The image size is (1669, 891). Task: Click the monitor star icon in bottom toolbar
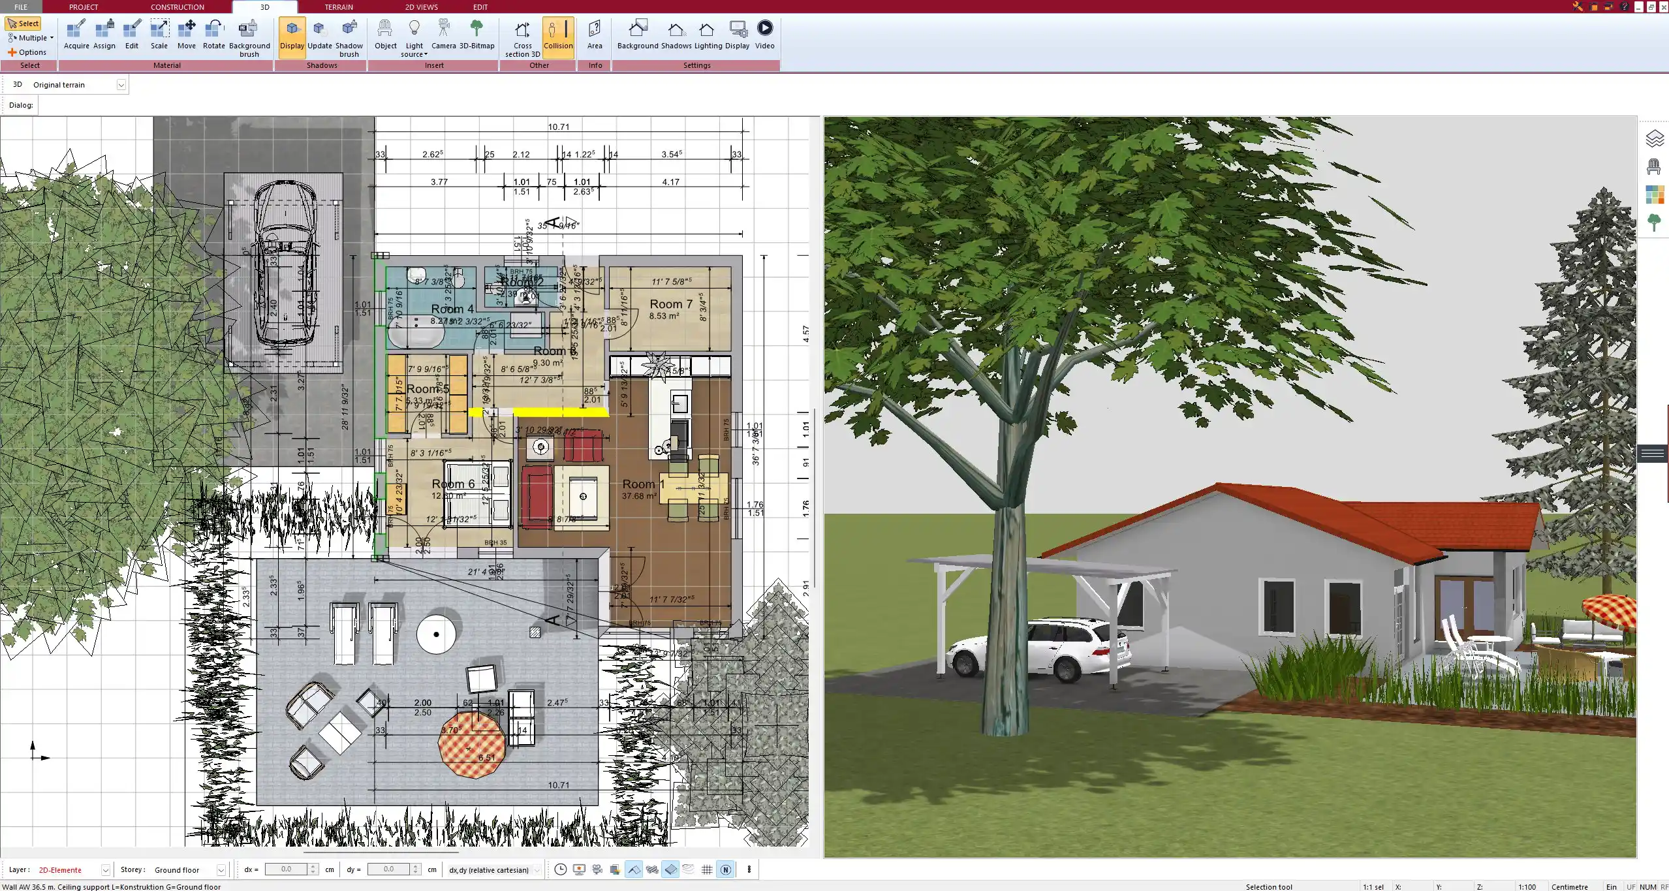pos(579,869)
